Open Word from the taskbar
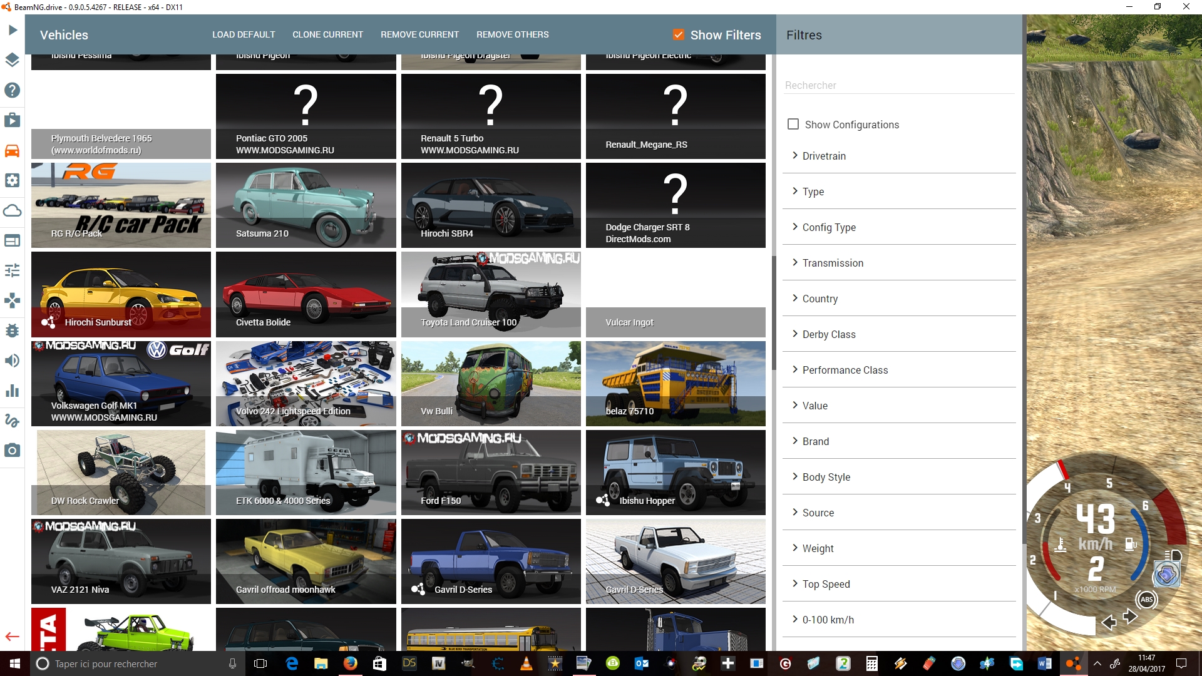 pyautogui.click(x=1044, y=663)
